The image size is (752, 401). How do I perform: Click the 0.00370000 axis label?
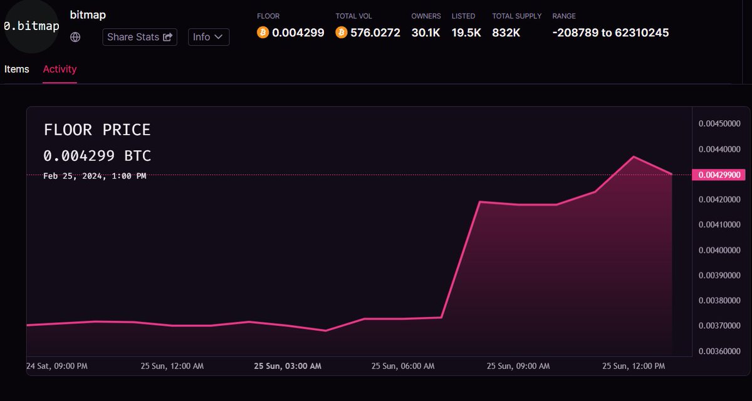click(719, 326)
